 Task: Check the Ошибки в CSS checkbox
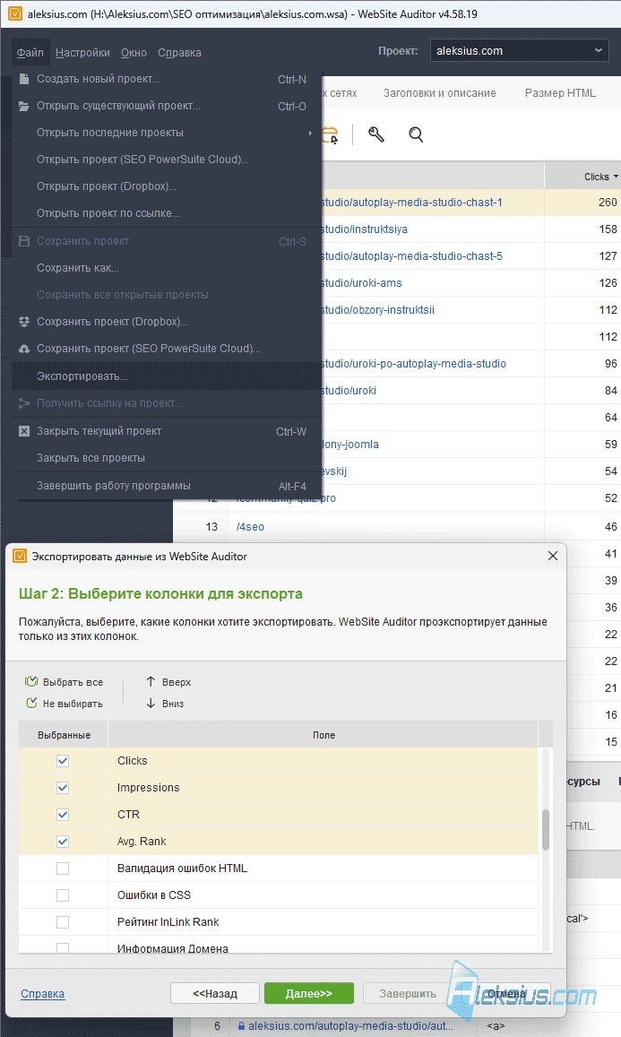pos(63,894)
